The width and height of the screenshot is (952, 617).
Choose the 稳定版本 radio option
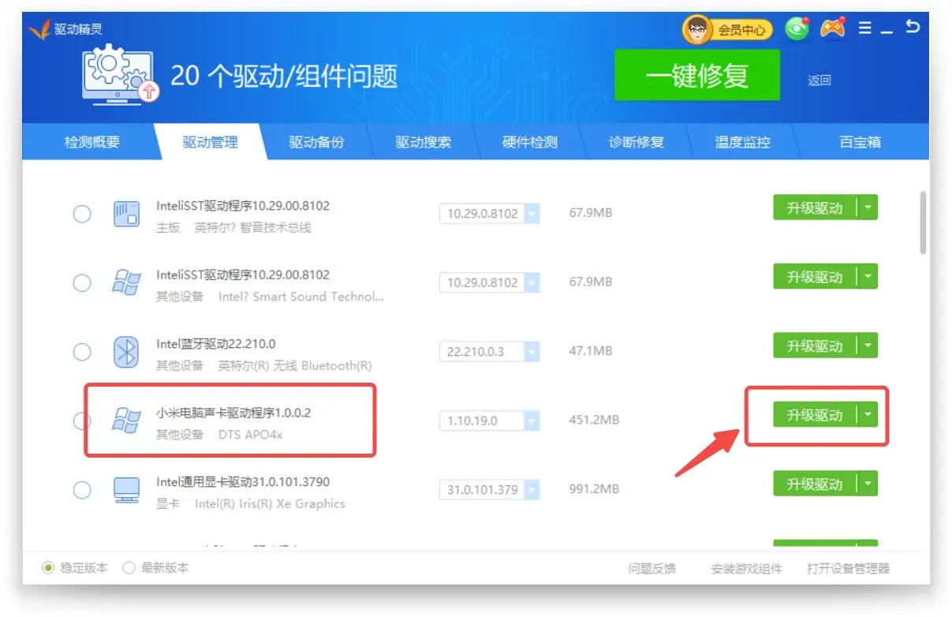point(48,568)
